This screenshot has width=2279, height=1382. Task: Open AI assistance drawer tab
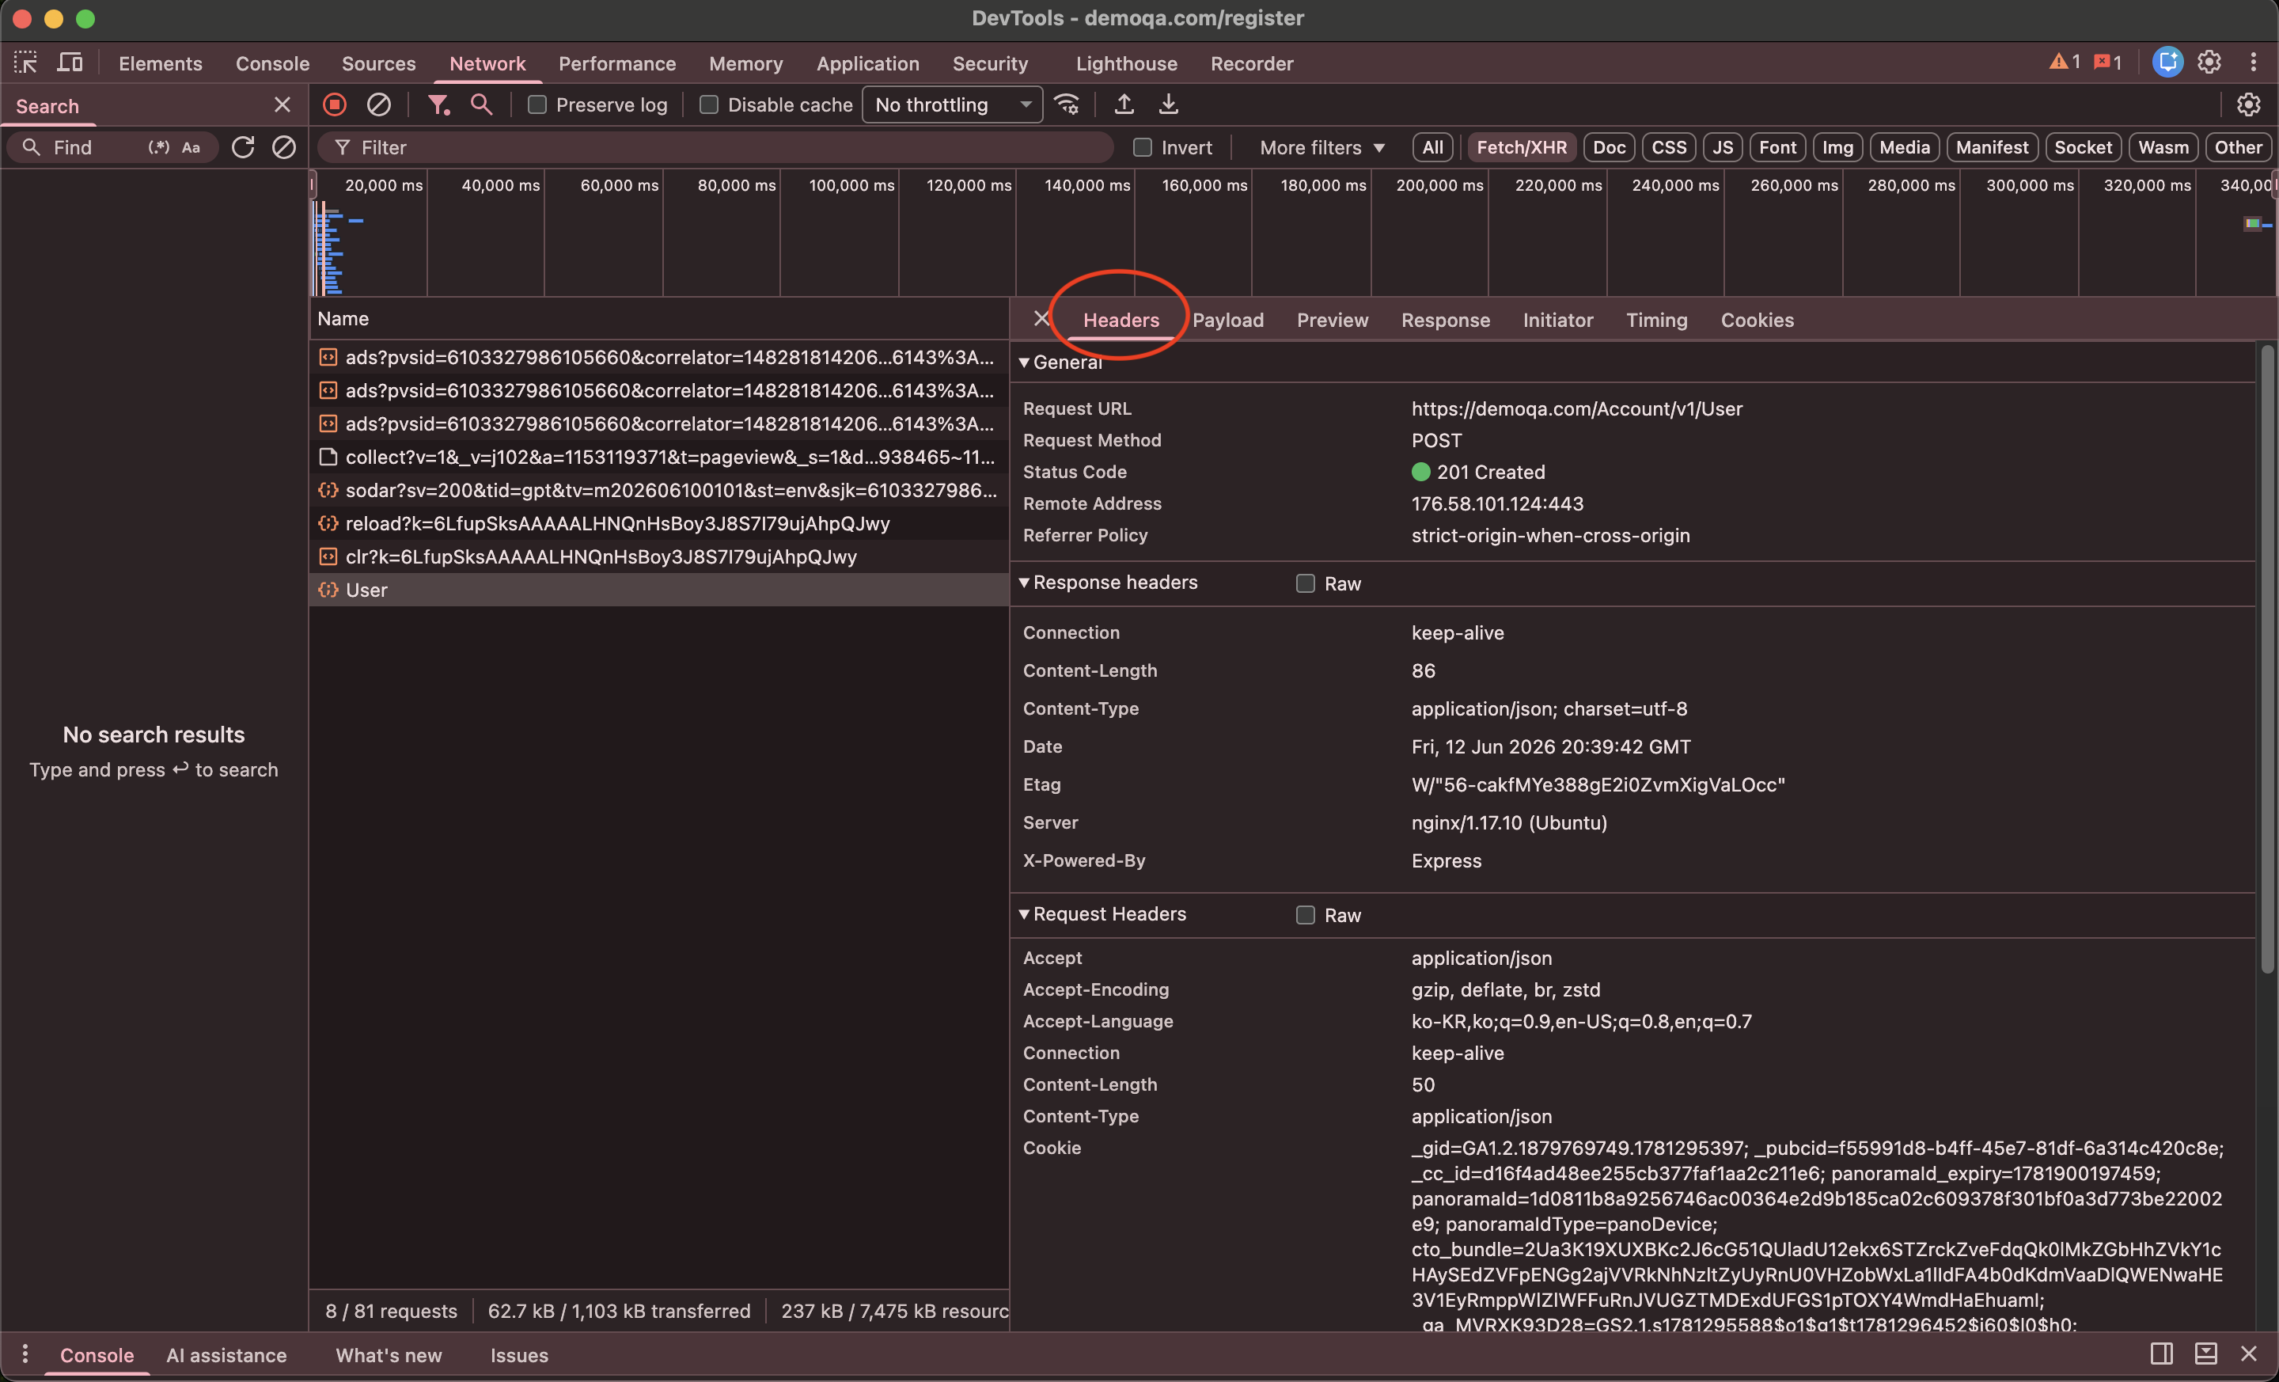click(x=226, y=1355)
